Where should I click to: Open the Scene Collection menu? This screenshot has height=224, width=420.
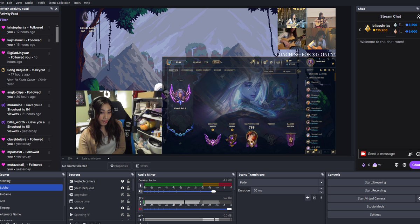[59, 3]
